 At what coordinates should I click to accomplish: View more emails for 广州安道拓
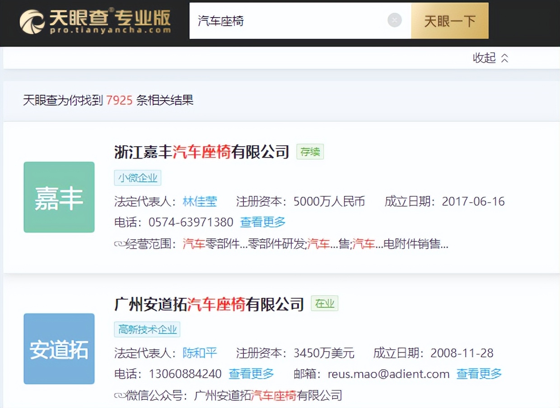[479, 374]
